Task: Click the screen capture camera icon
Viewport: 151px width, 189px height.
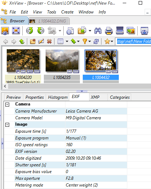Action: click(x=144, y=31)
